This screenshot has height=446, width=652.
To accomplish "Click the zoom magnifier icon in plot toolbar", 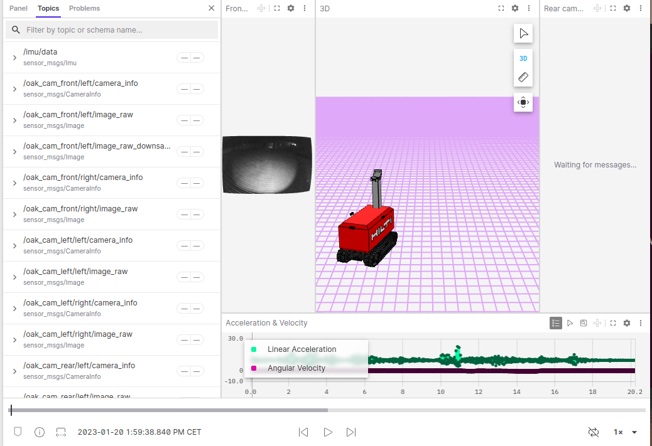I will click(x=584, y=323).
